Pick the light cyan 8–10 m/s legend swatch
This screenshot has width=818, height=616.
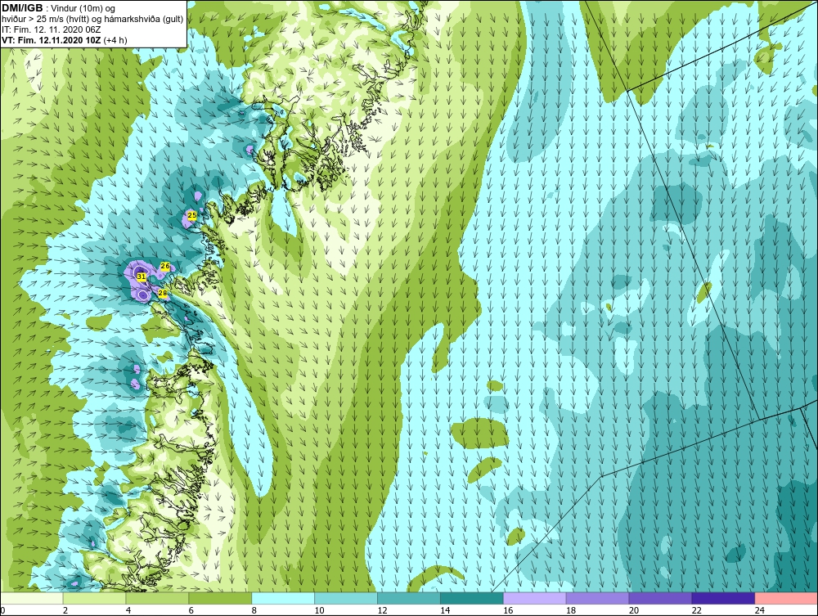tap(283, 598)
